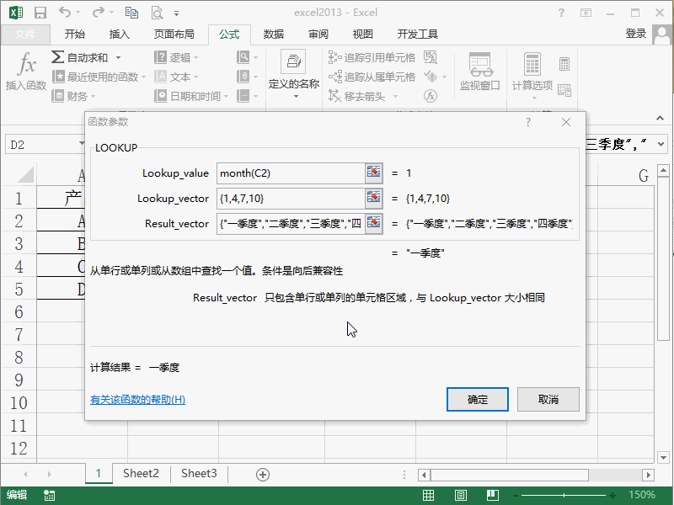Open the File (文件) tab
Image resolution: width=674 pixels, height=505 pixels.
[25, 34]
